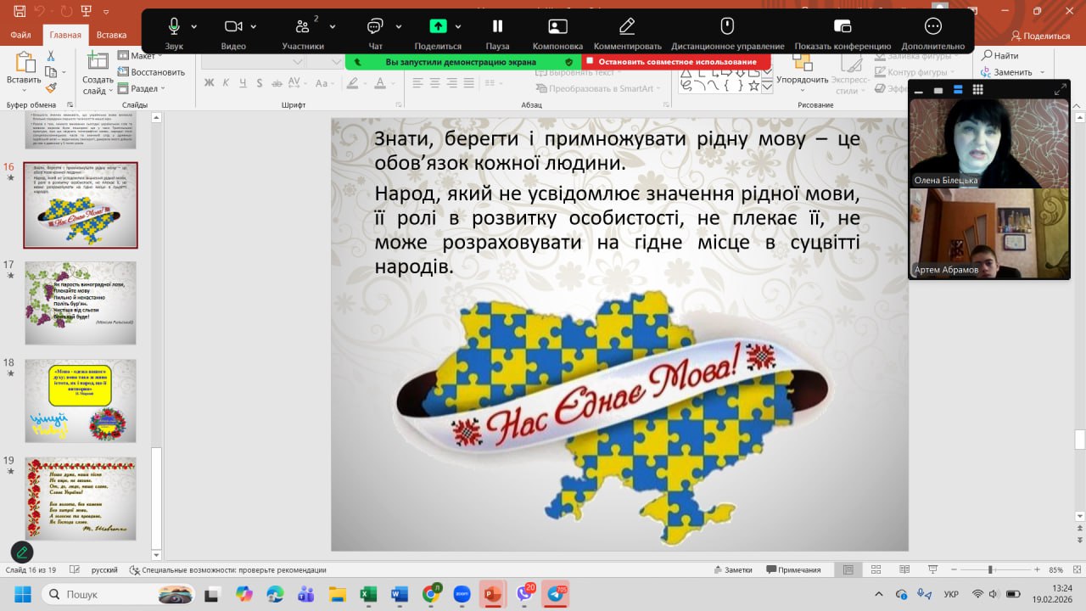The height and width of the screenshot is (611, 1086).
Task: Open Zoom's More options ellipsis
Action: (932, 26)
